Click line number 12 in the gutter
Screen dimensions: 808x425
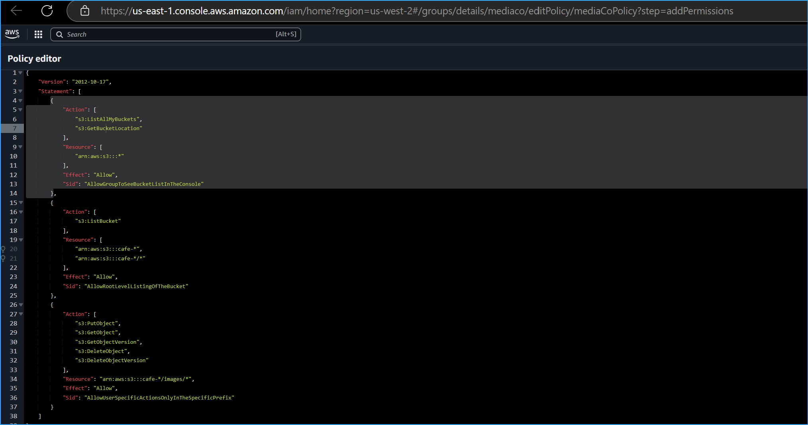(14, 175)
